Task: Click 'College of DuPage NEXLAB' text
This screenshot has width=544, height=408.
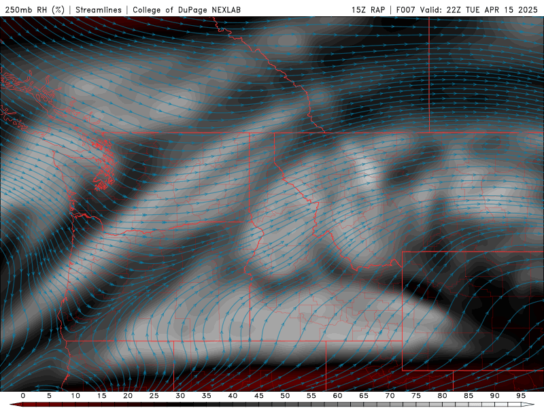Action: click(186, 10)
